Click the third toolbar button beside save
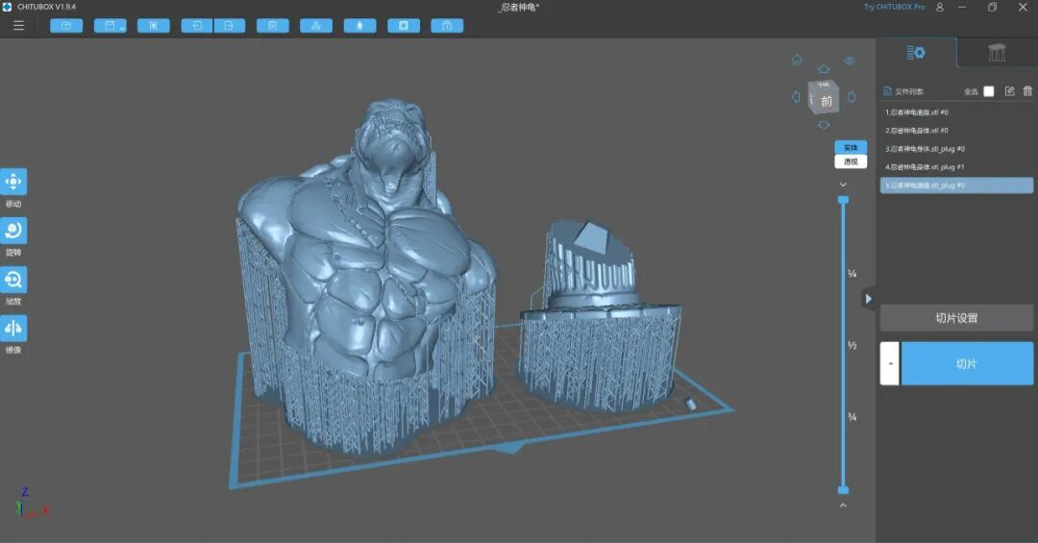The height and width of the screenshot is (543, 1038). click(x=154, y=26)
